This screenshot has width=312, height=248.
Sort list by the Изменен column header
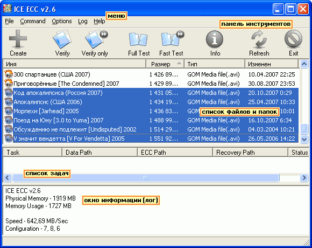pos(272,64)
